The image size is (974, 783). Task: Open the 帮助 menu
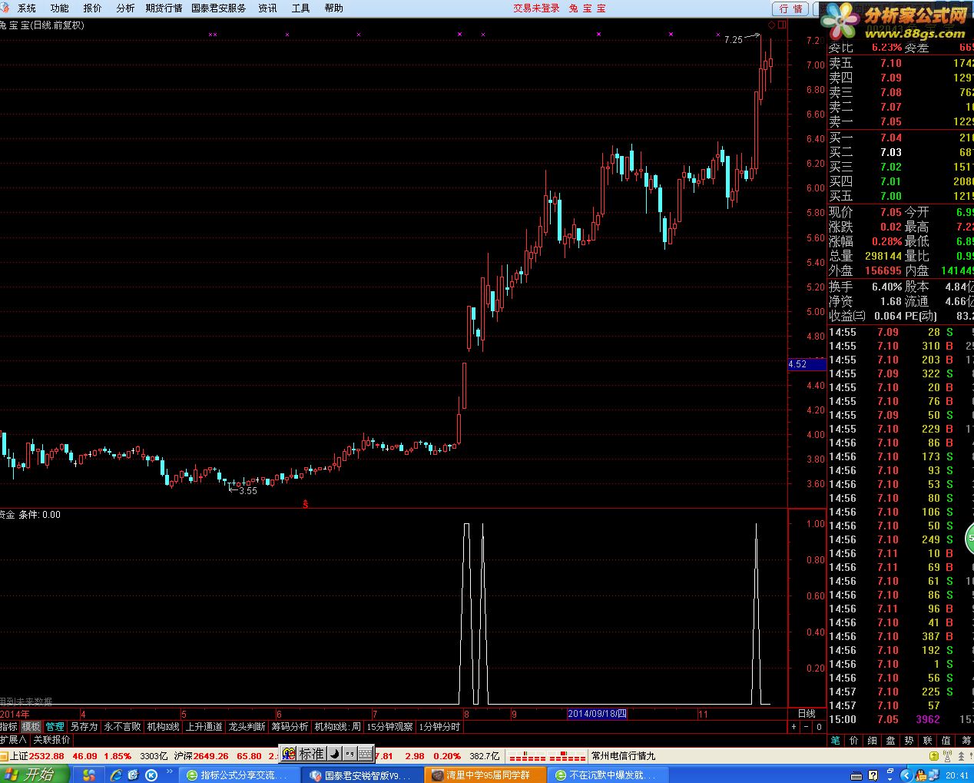click(333, 8)
